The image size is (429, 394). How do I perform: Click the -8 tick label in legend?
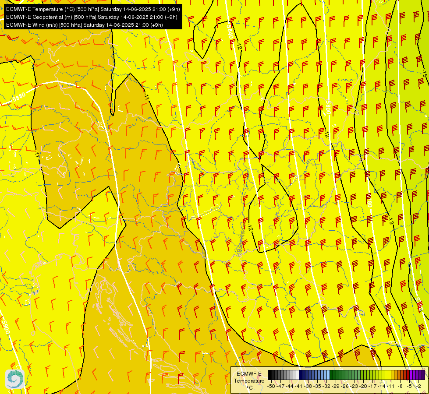(x=400, y=386)
